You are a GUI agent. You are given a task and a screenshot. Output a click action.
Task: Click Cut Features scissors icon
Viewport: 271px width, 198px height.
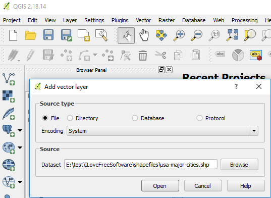[160, 55]
